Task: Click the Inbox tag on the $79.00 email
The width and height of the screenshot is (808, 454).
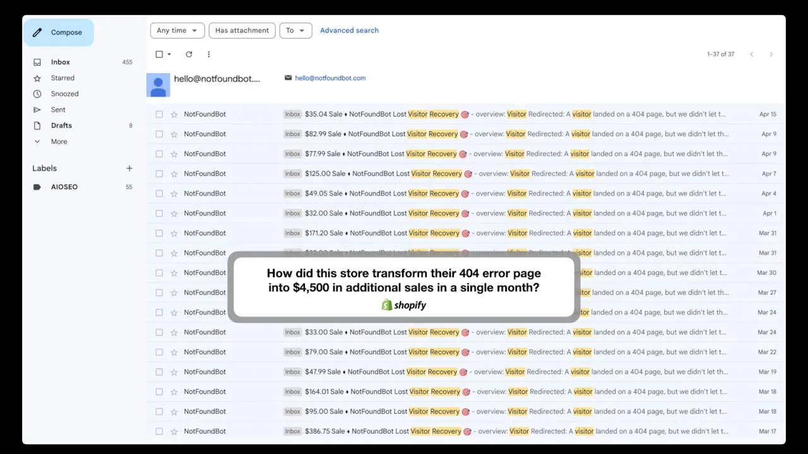Action: 293,352
